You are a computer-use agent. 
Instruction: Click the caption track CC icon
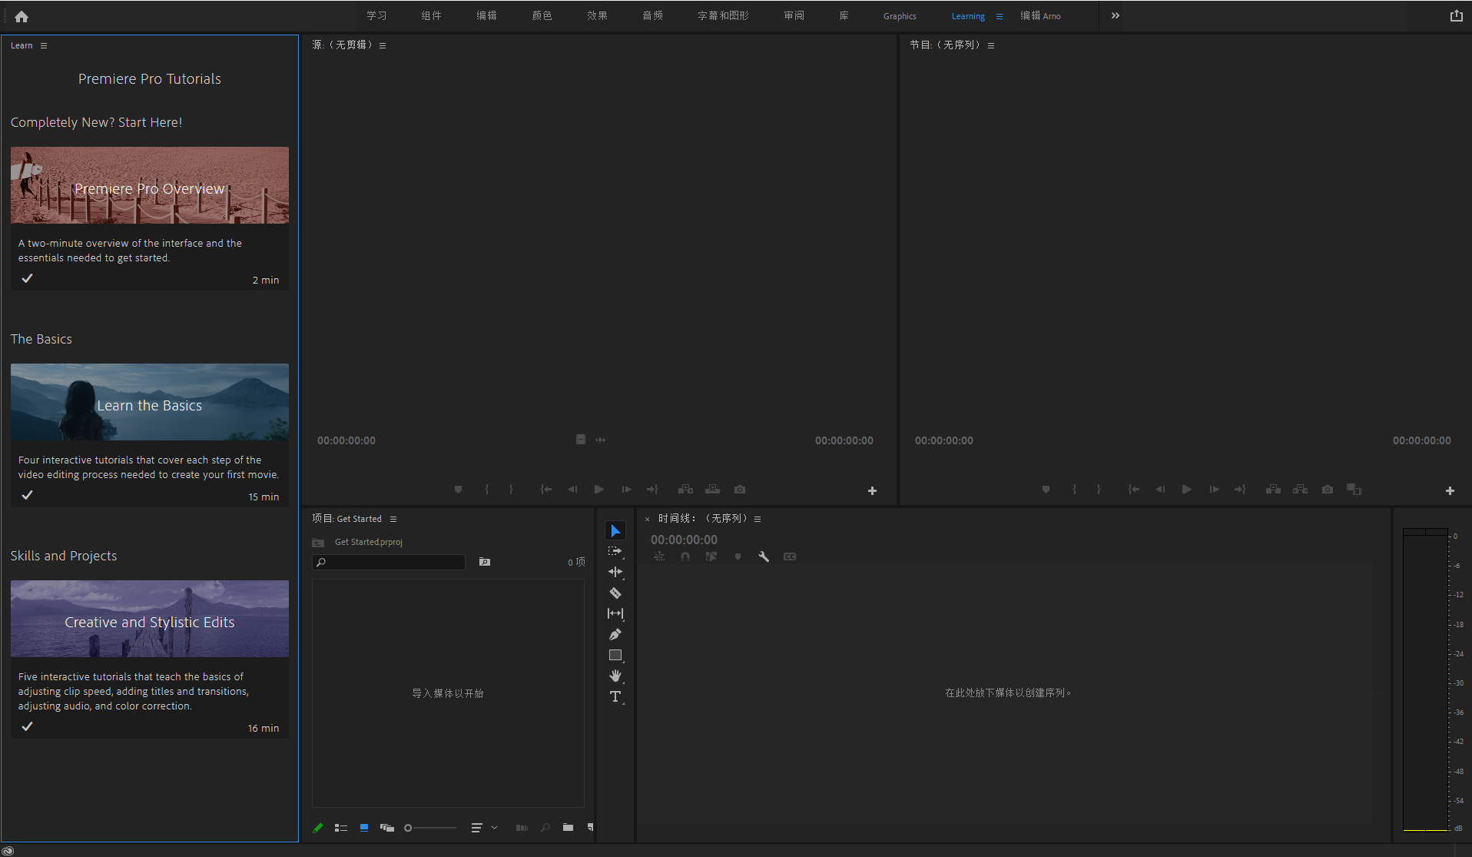790,556
